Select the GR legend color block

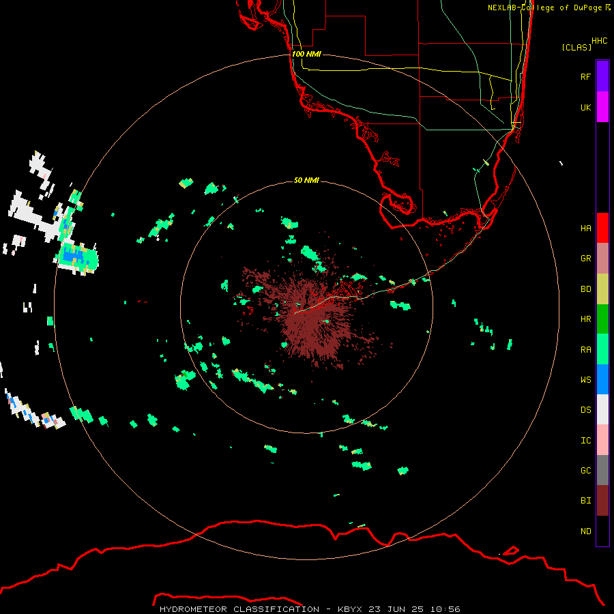point(602,258)
